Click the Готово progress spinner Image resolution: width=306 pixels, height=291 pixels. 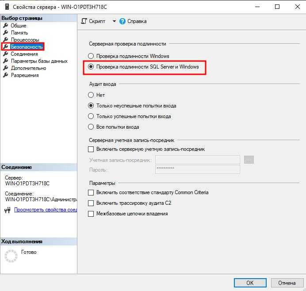pos(11,256)
